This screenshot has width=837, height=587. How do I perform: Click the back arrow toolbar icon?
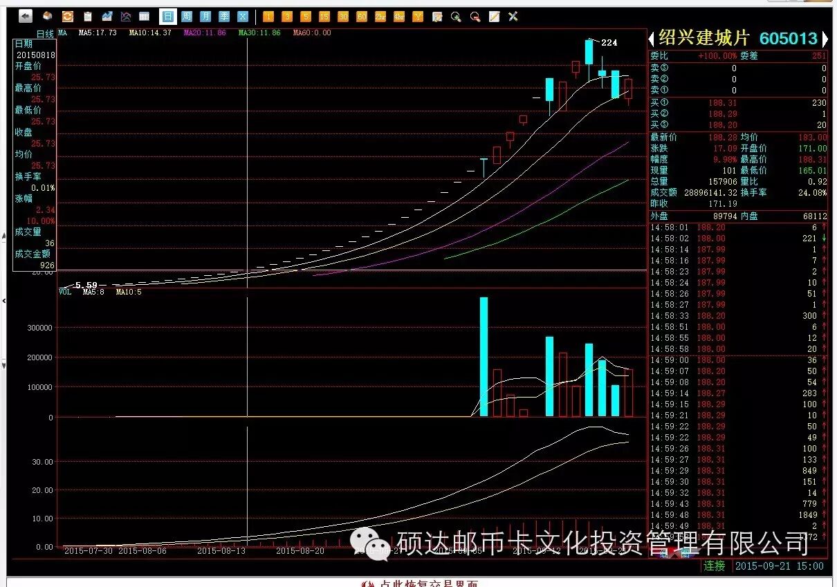(x=25, y=16)
